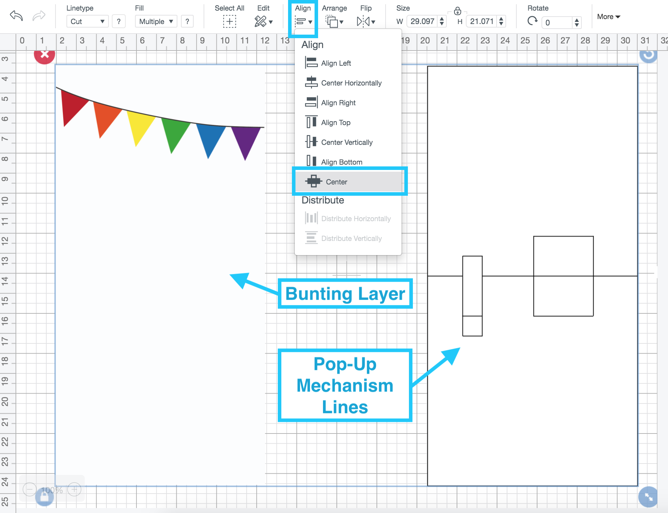Viewport: 668px width, 513px height.
Task: Click the Linetype help question mark
Action: pyautogui.click(x=119, y=22)
